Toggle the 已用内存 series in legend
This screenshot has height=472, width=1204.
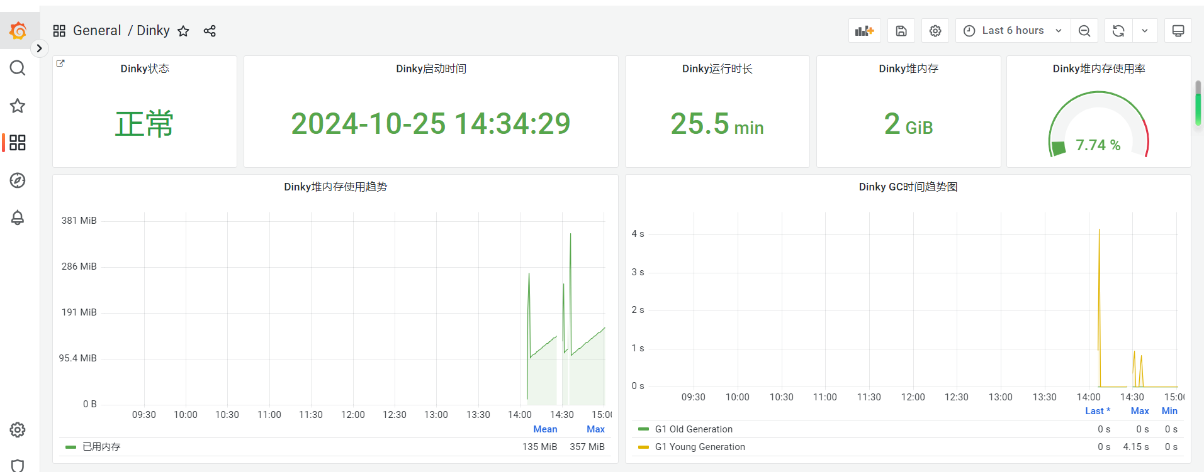pos(101,447)
